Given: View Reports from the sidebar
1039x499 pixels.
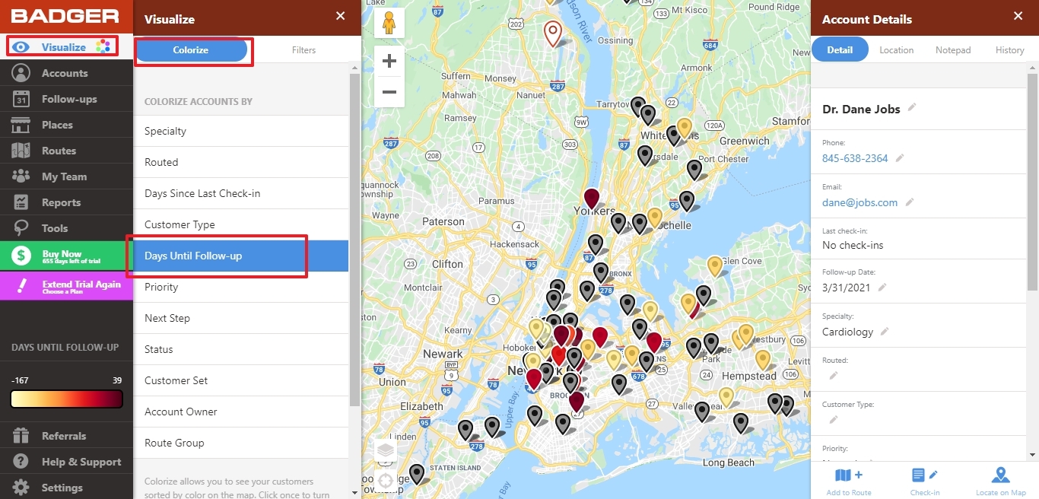Looking at the screenshot, I should pos(66,202).
